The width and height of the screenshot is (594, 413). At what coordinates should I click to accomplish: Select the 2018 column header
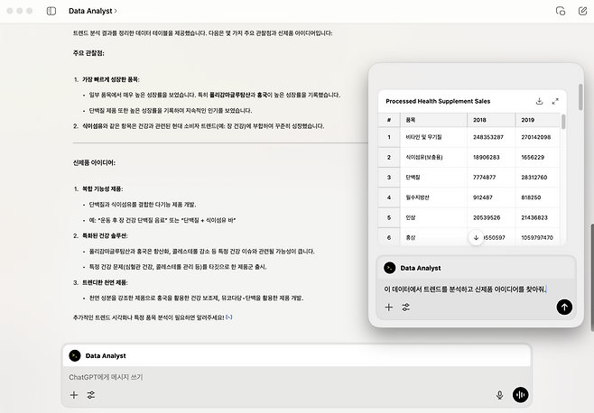[x=491, y=119]
